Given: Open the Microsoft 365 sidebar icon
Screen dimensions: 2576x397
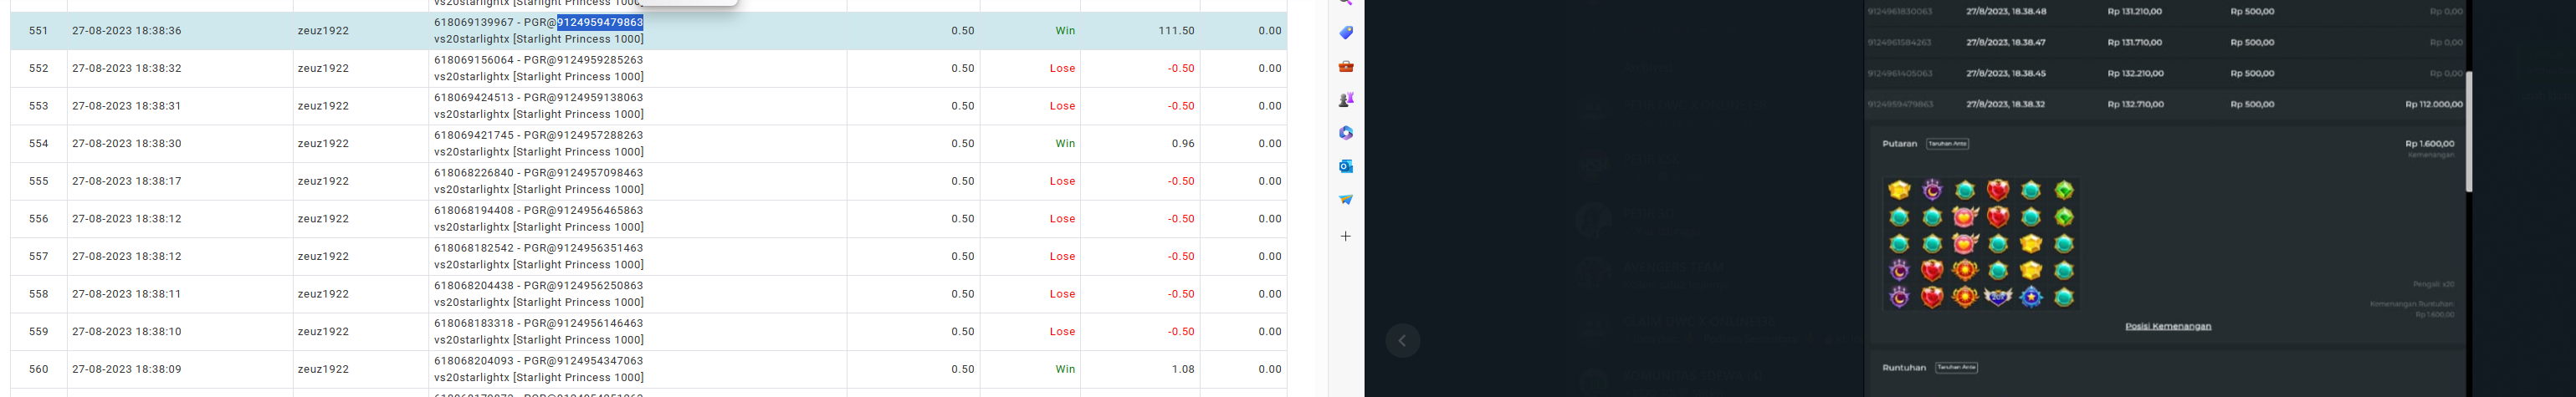Looking at the screenshot, I should (x=1346, y=133).
